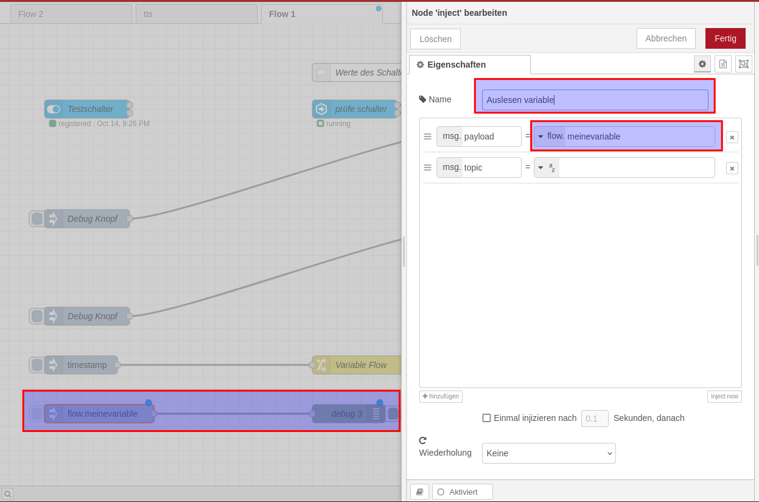Click the Fertig button
Screen dimensions: 759x502
click(x=725, y=38)
